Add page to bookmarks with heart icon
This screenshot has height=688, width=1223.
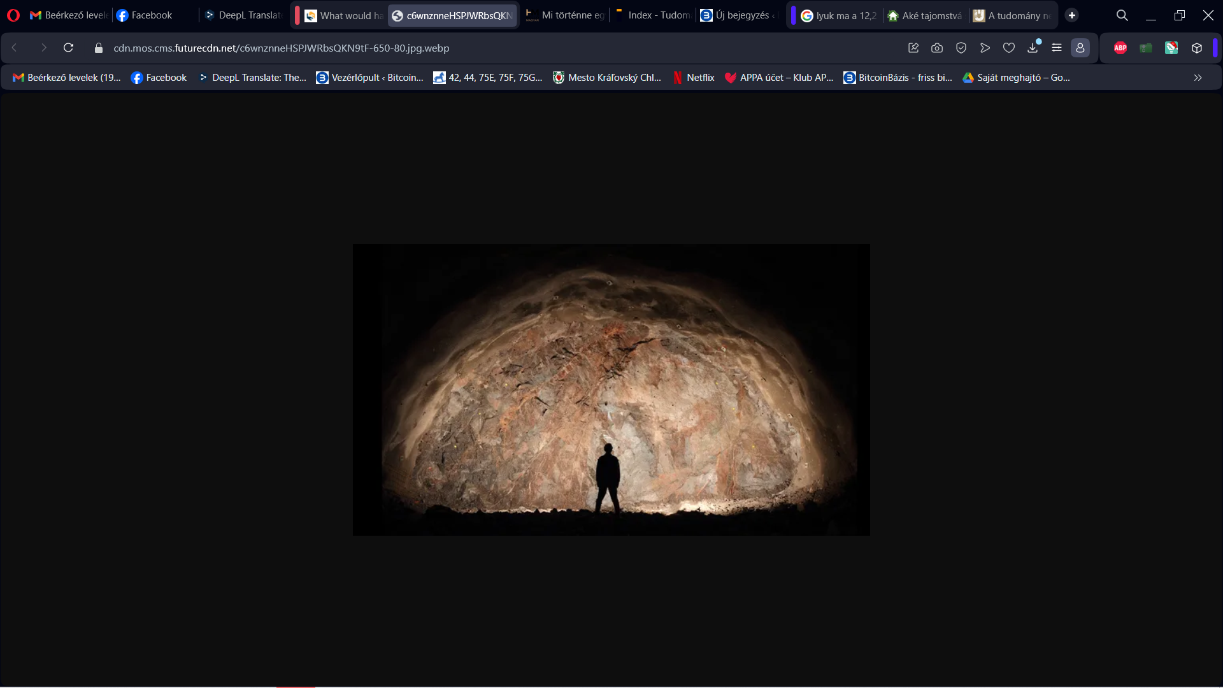[1009, 48]
